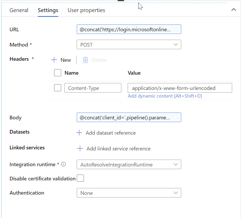This screenshot has width=244, height=218.
Task: Open the User properties tab
Action: [x=86, y=10]
